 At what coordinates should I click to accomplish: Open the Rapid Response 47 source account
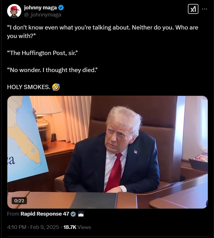pyautogui.click(x=45, y=214)
